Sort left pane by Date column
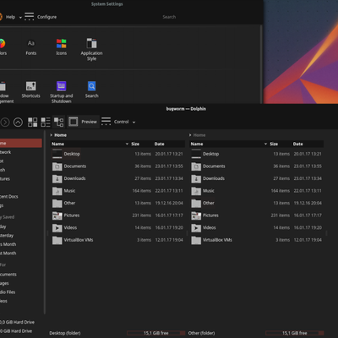 (159, 144)
